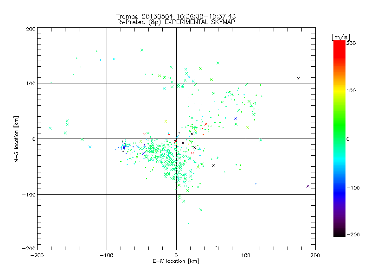
Task: Click the "-200" tick label on the E-W axis
Action: [37, 255]
